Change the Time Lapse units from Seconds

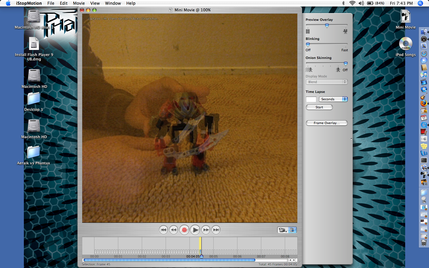click(x=333, y=99)
